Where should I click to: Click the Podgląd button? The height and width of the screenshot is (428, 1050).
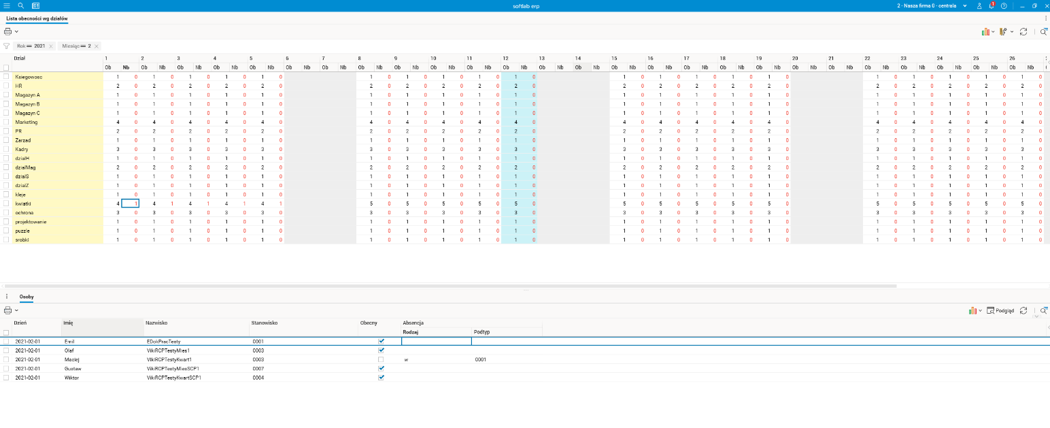[x=1000, y=310]
